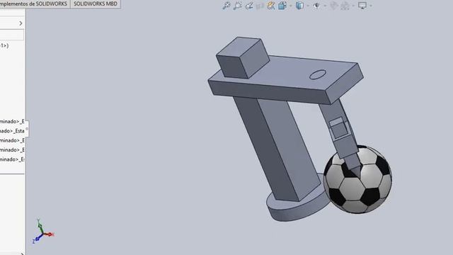Click the Apply Scene icon
The width and height of the screenshot is (453, 255).
pos(345,6)
